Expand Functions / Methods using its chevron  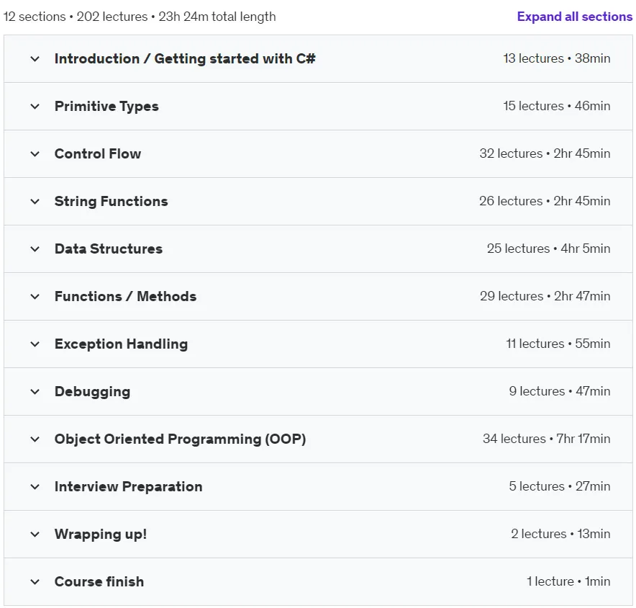35,297
